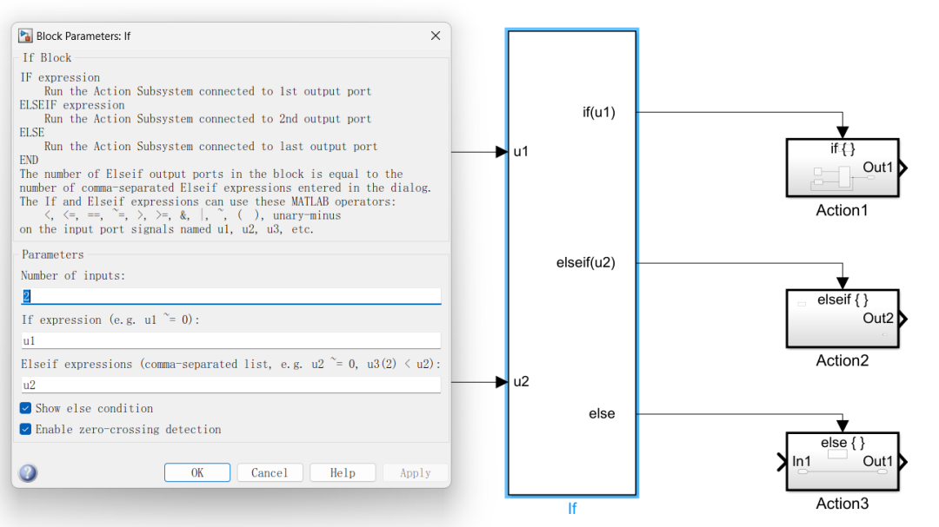Open Help for the If block
This screenshot has height=527, width=939.
[342, 472]
